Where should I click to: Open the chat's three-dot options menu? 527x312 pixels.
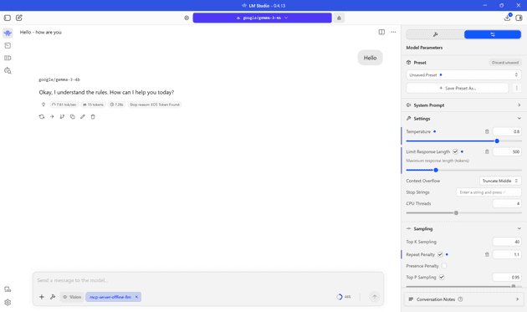coord(393,32)
